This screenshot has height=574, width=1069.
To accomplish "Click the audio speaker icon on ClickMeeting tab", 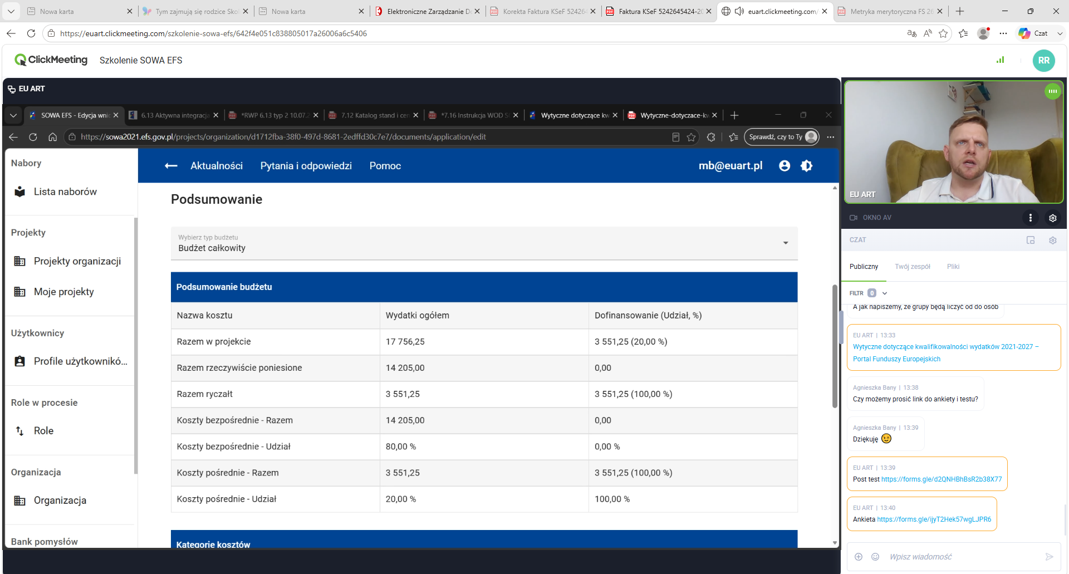I will (x=739, y=11).
